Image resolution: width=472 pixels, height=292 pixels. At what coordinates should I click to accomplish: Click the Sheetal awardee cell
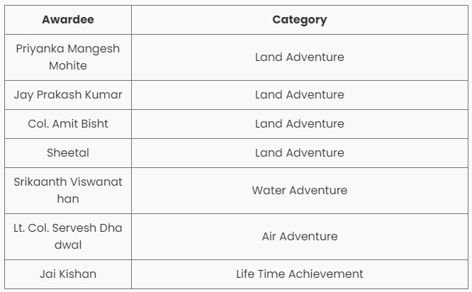coord(68,153)
